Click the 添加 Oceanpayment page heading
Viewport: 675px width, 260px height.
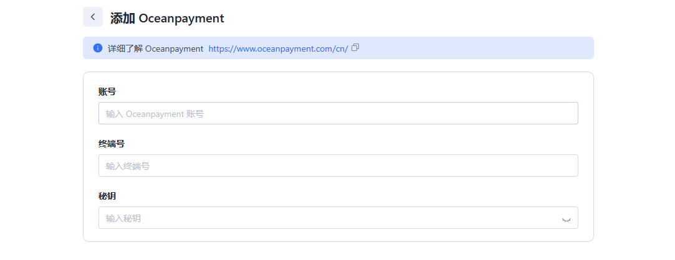point(167,18)
